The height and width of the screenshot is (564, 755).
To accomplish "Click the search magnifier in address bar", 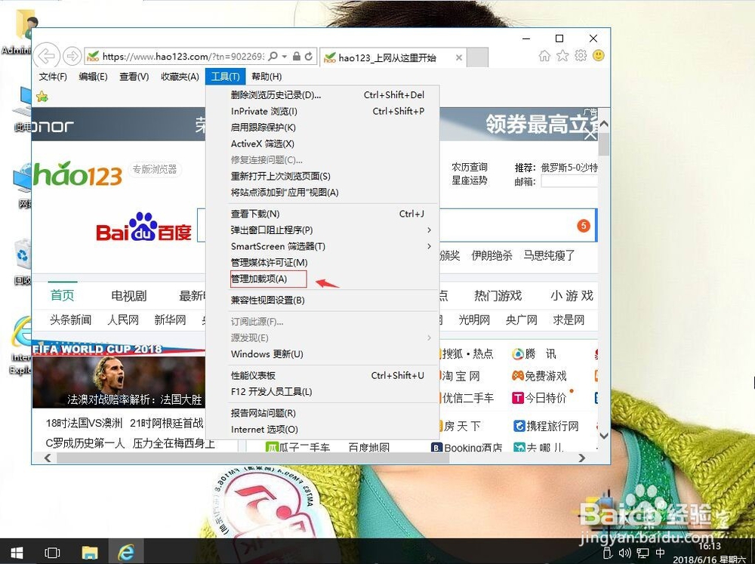I will pyautogui.click(x=273, y=57).
